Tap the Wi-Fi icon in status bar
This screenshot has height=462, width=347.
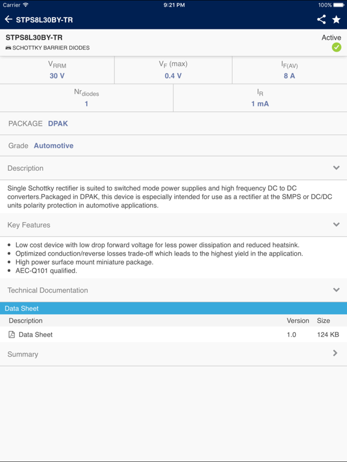(x=26, y=5)
